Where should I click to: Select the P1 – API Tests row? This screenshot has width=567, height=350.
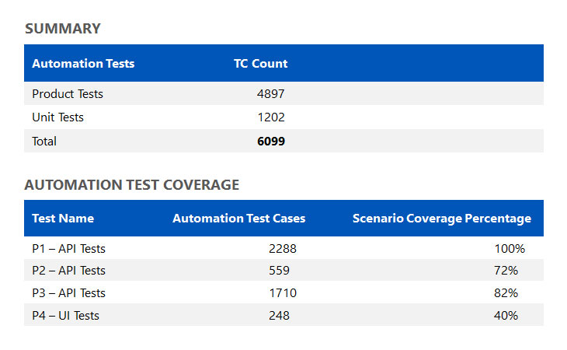[x=68, y=249]
